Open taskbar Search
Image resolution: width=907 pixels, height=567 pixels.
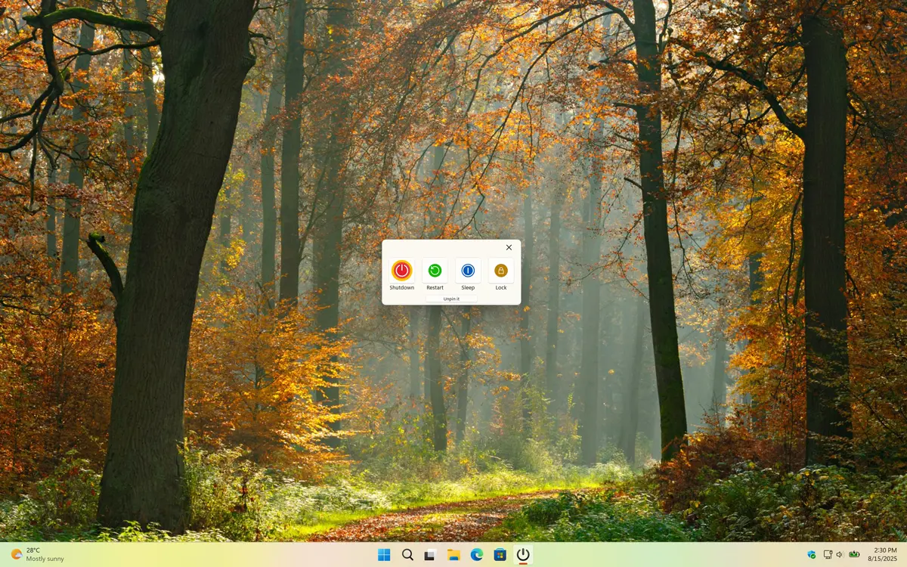coord(407,555)
